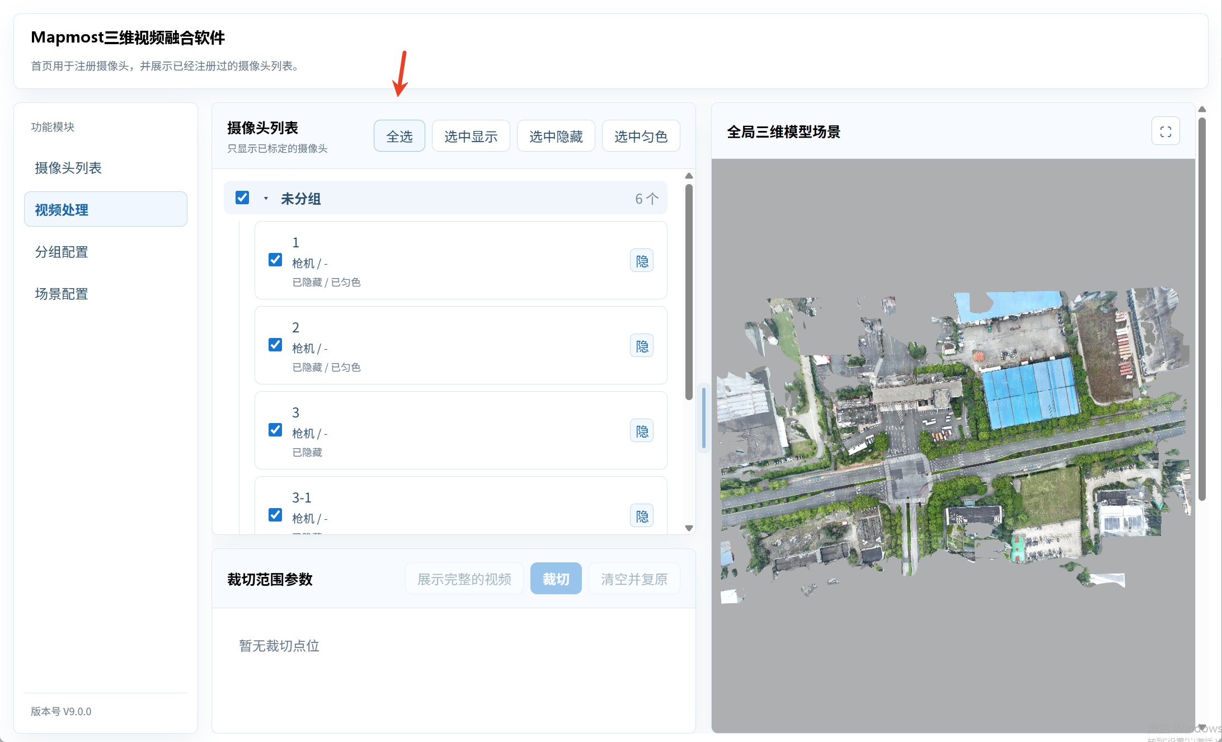Click camera list scroll down arrow
Image resolution: width=1222 pixels, height=742 pixels.
pos(689,528)
